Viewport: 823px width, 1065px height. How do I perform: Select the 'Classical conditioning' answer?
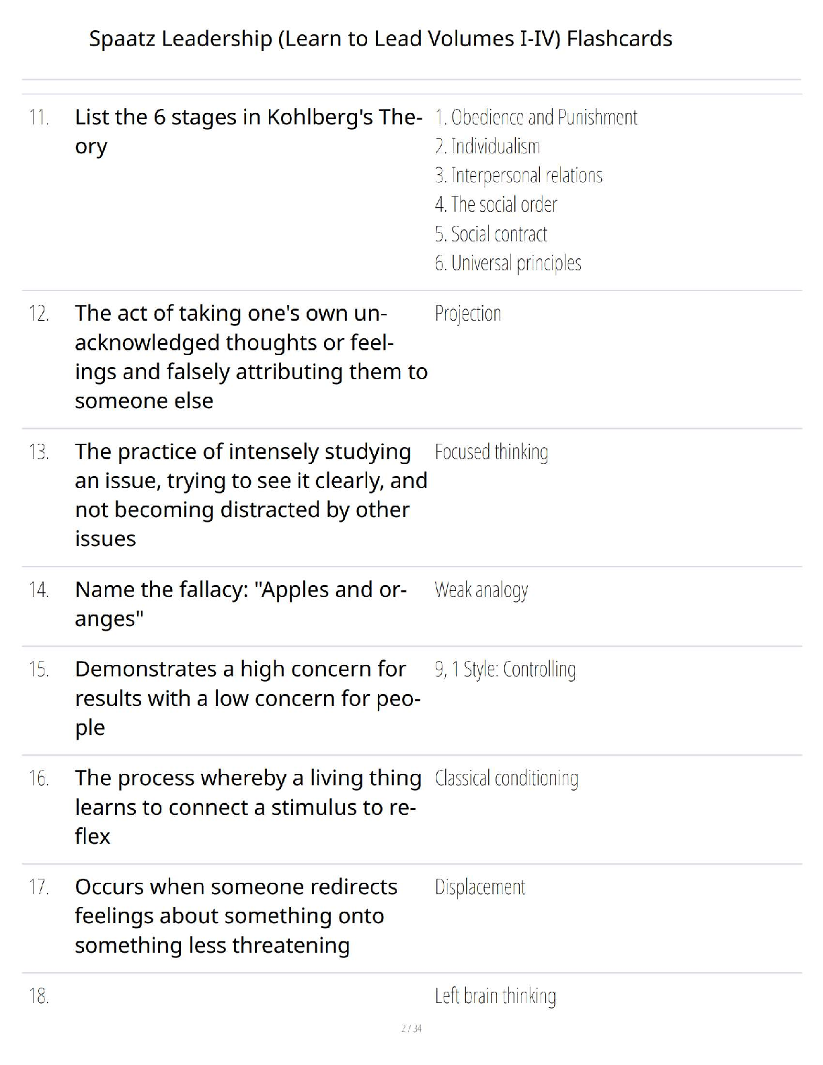[x=506, y=779]
